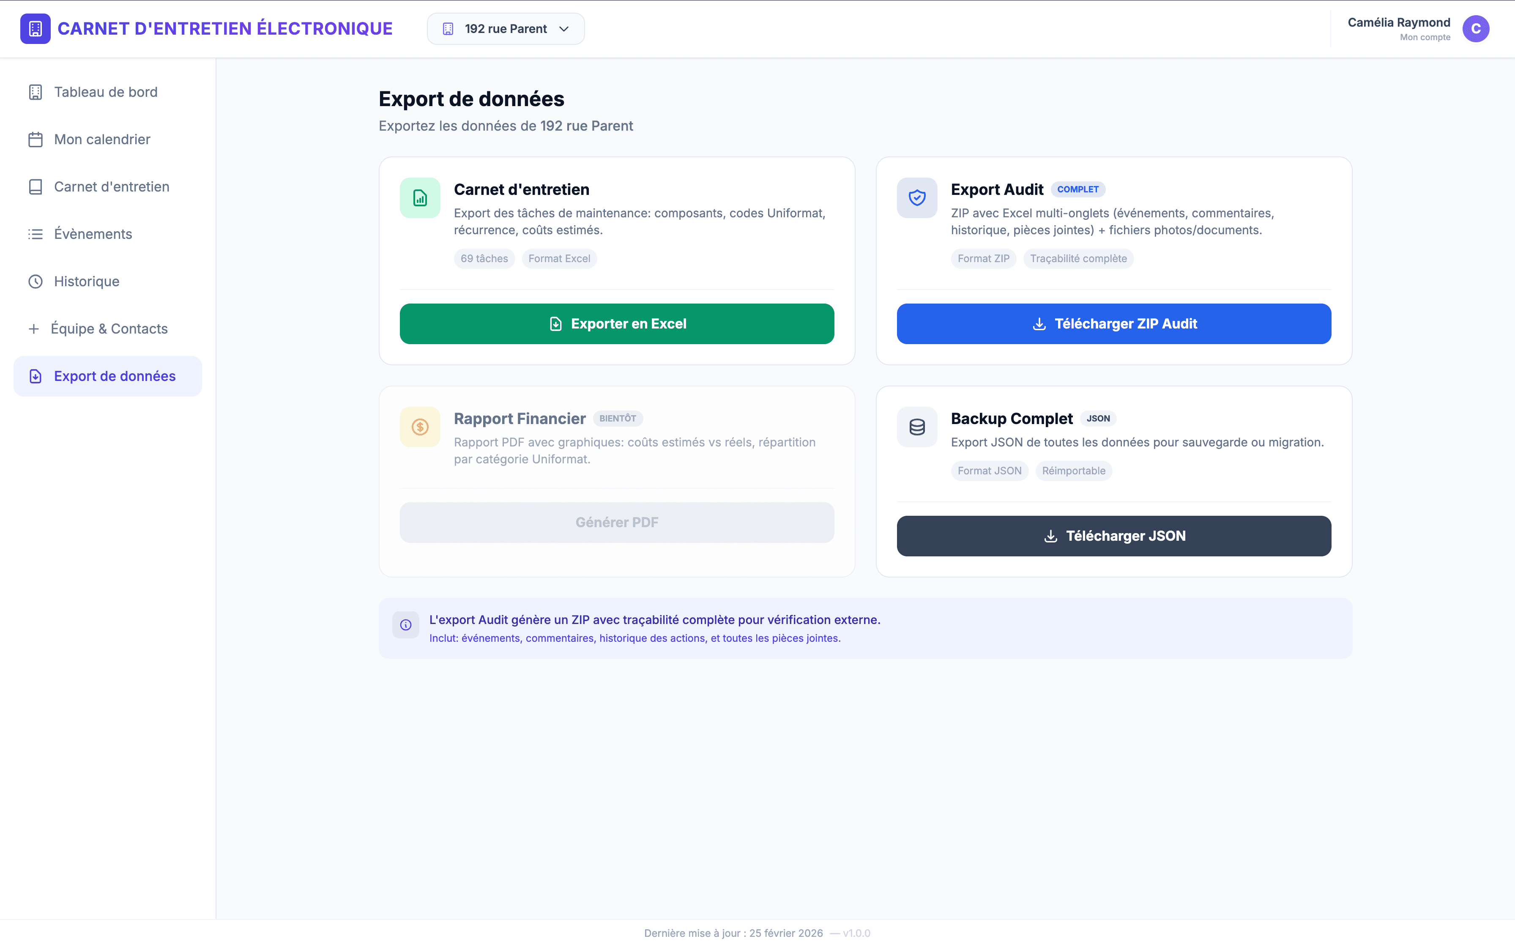The image size is (1515, 947).
Task: Click the Backup Complet database icon
Action: pos(916,427)
